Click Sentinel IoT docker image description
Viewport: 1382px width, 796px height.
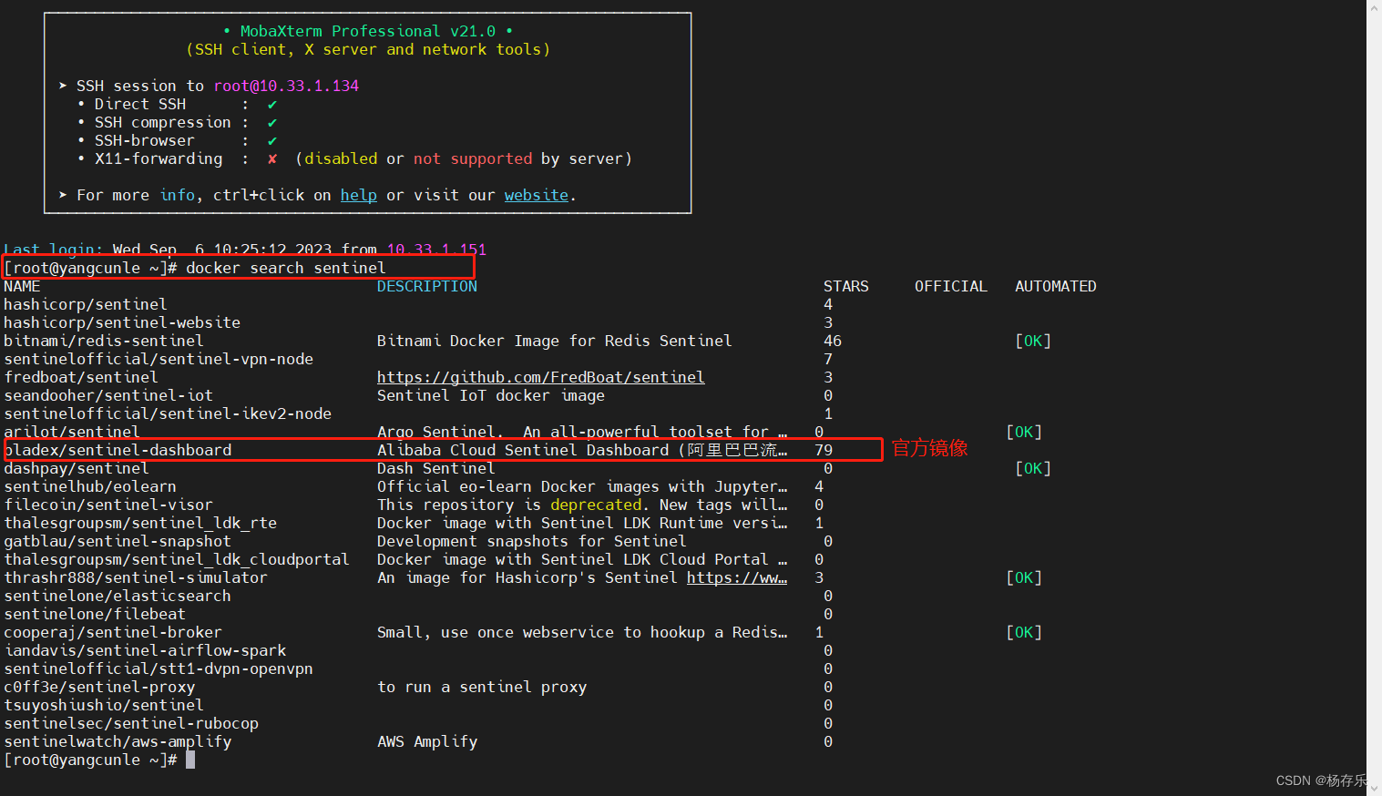click(x=491, y=395)
